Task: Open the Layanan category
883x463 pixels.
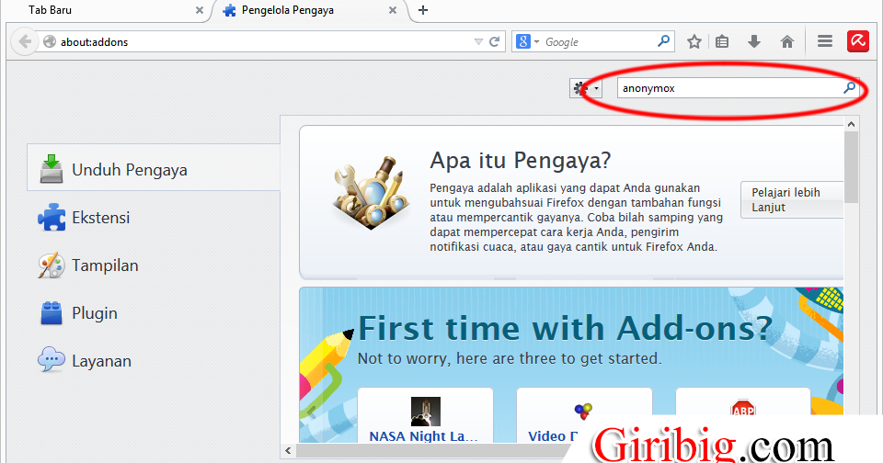Action: 154,361
